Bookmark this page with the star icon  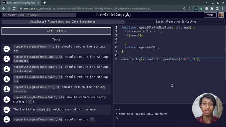[189, 8]
